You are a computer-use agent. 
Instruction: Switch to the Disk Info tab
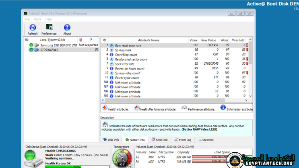pos(111,140)
